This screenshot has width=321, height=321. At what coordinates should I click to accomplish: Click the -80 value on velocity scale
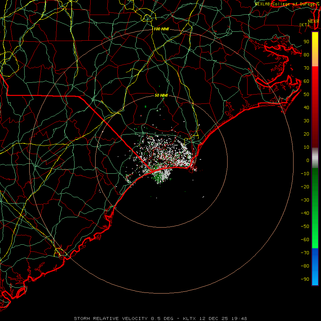tap(305, 266)
